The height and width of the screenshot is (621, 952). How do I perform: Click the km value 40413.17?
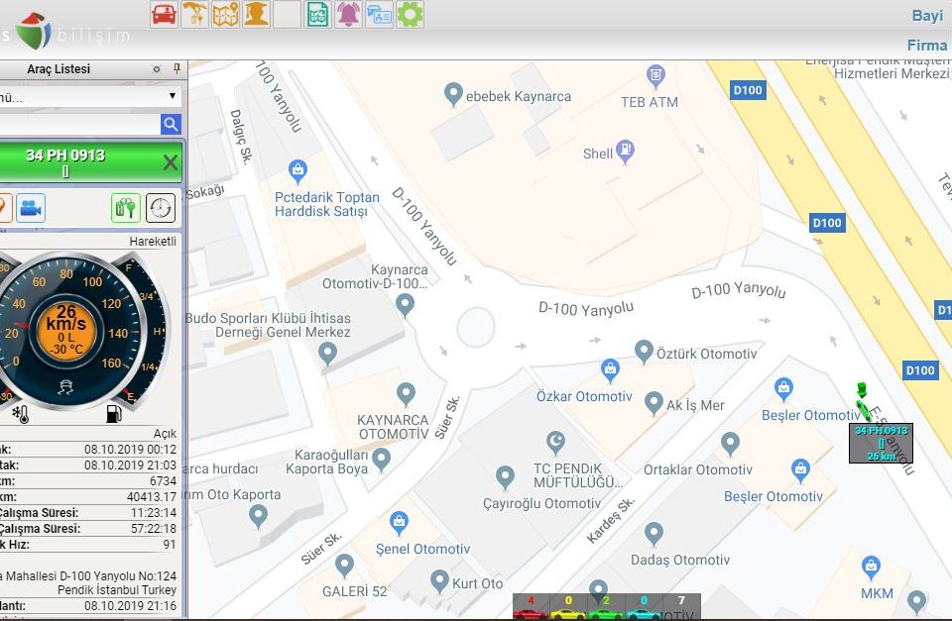[x=151, y=496]
